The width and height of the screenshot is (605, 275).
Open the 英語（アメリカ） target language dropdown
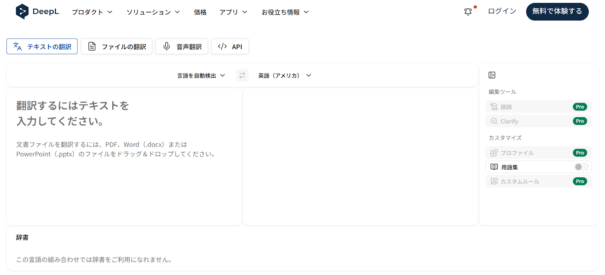tap(284, 75)
